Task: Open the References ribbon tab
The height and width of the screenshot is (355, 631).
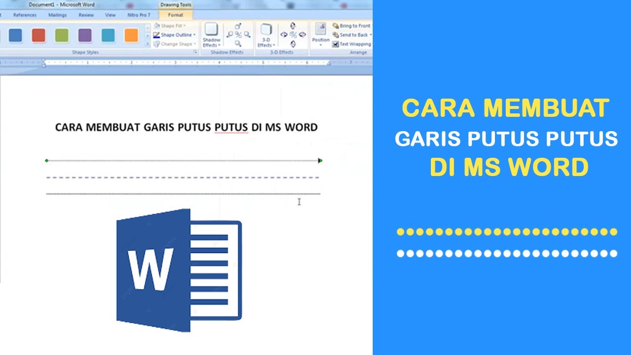Action: pyautogui.click(x=25, y=15)
